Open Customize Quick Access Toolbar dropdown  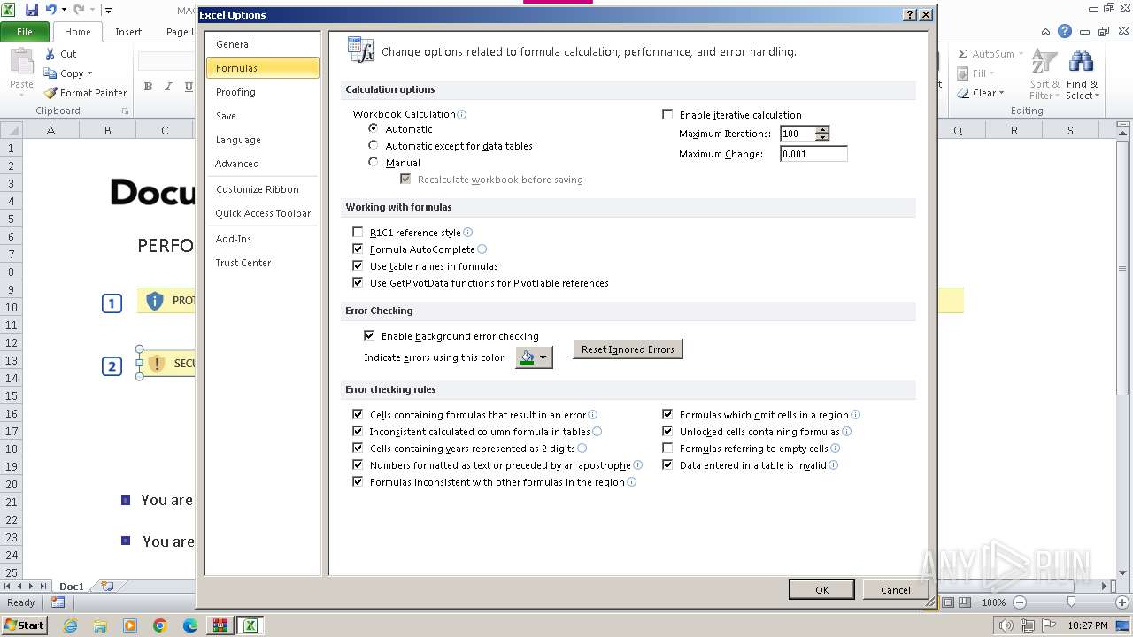108,11
